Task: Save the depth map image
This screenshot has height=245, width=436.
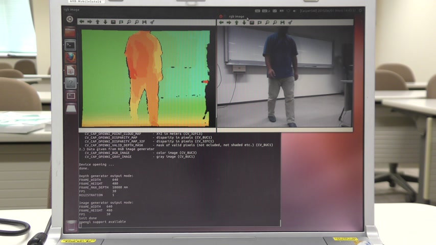Action: pos(144,21)
